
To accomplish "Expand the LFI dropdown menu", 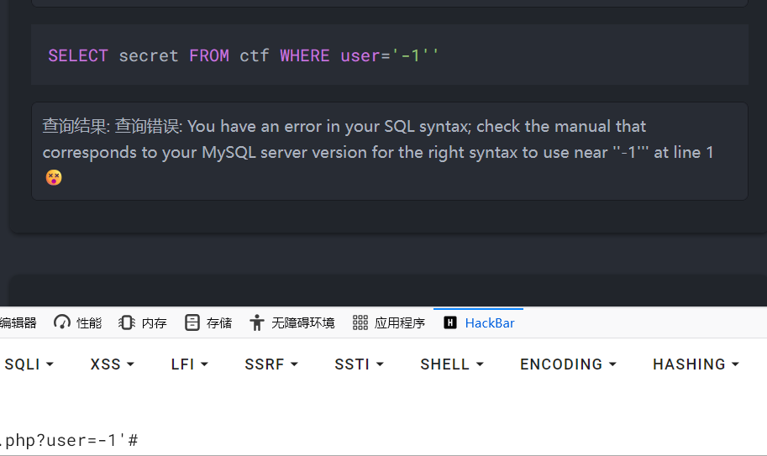I will [190, 364].
